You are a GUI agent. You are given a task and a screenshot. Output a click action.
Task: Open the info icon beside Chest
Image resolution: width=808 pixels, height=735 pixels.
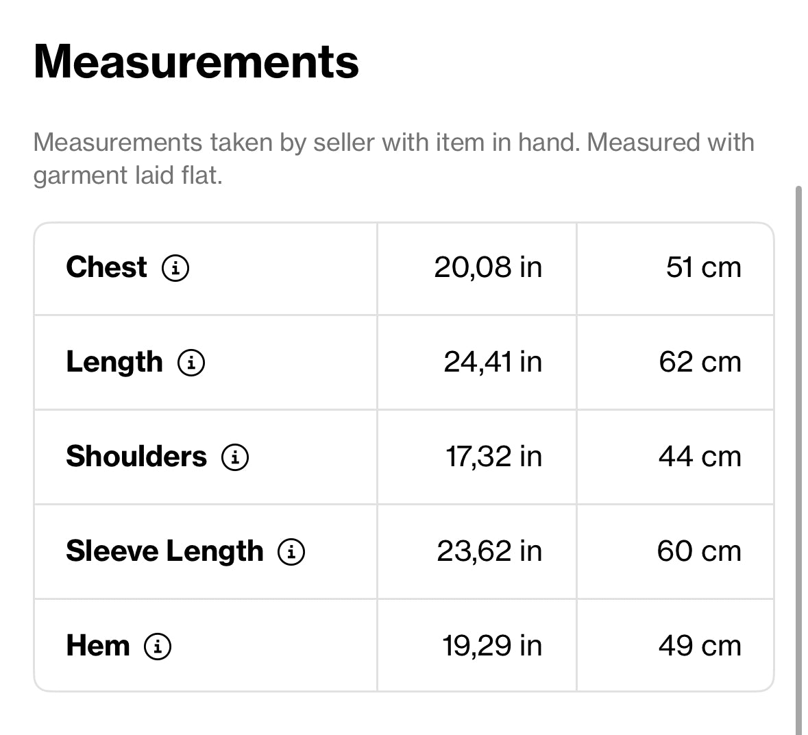point(175,268)
